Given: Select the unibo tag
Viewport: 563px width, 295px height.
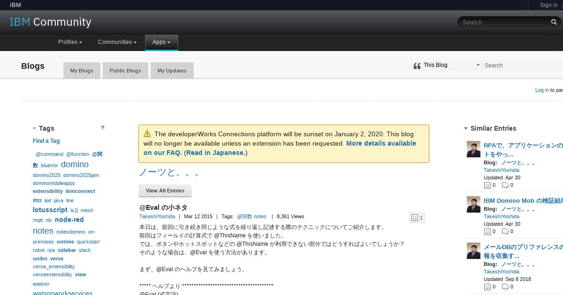Looking at the screenshot, I should 40,258.
